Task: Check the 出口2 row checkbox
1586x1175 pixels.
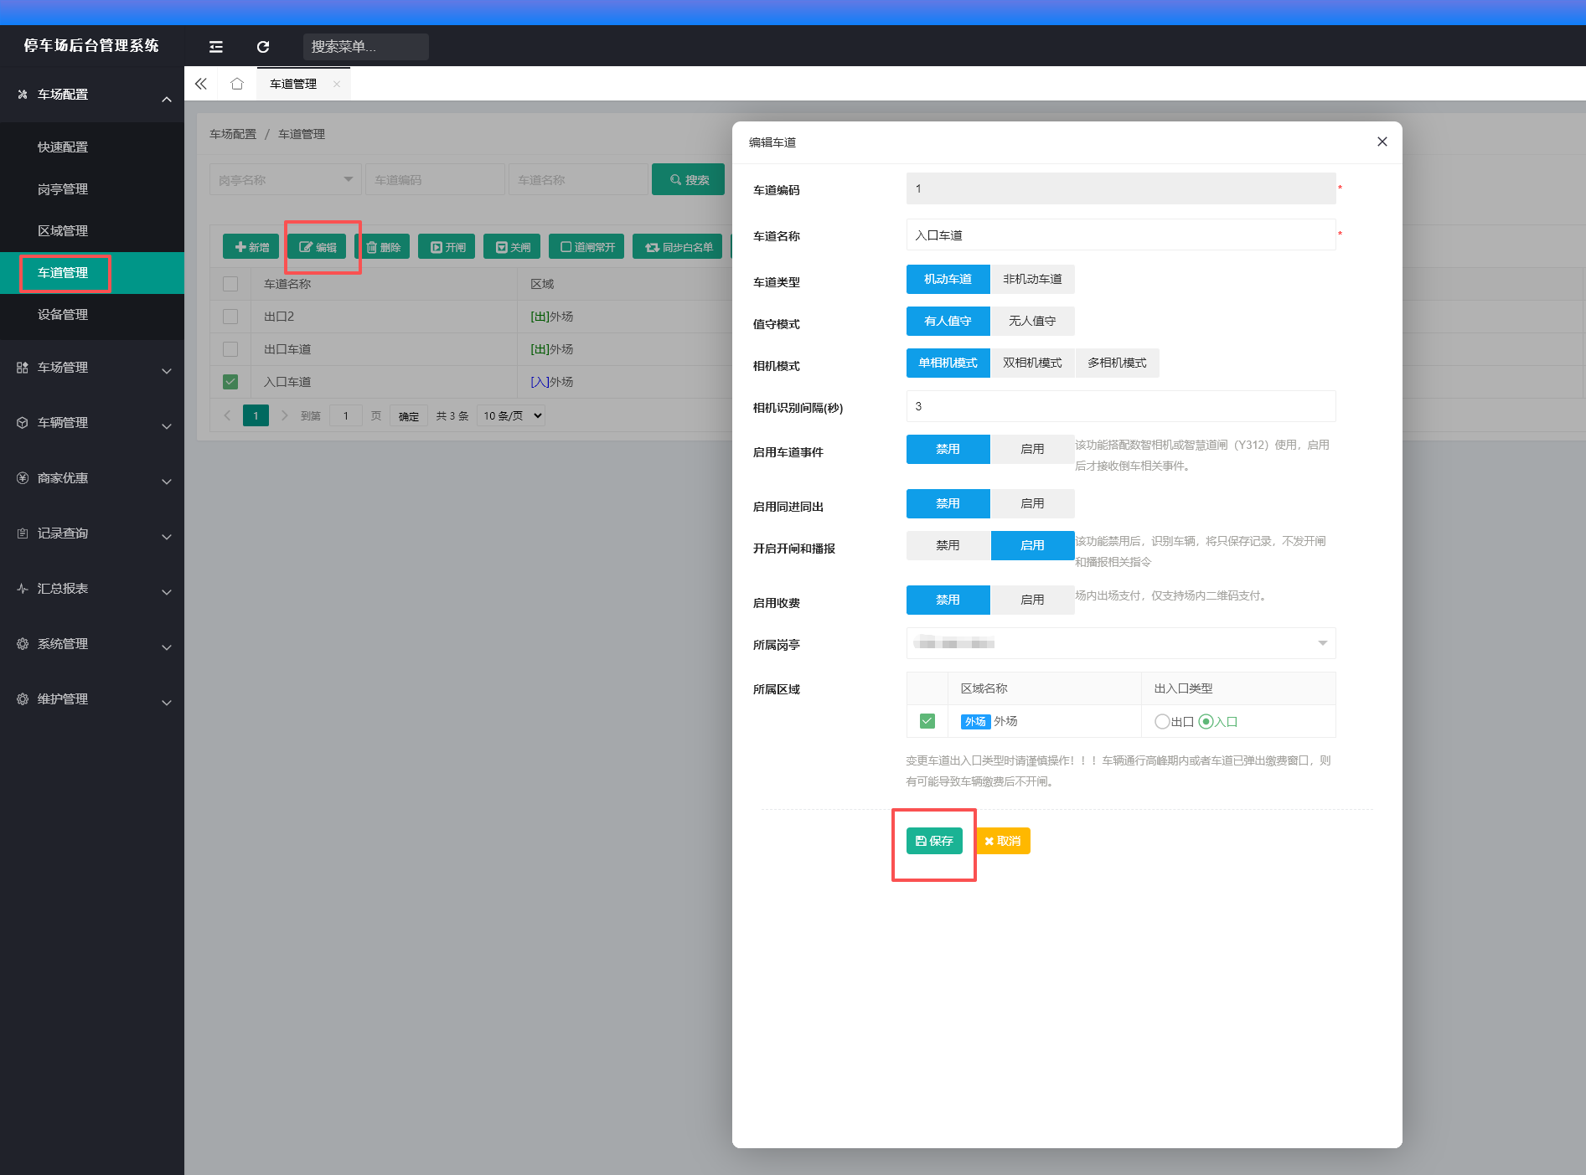Action: tap(230, 317)
